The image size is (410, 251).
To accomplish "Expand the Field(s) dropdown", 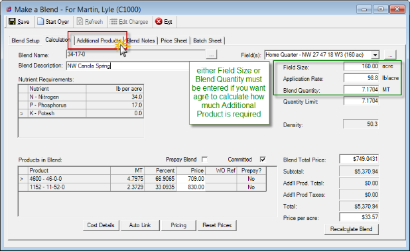I will (x=376, y=55).
